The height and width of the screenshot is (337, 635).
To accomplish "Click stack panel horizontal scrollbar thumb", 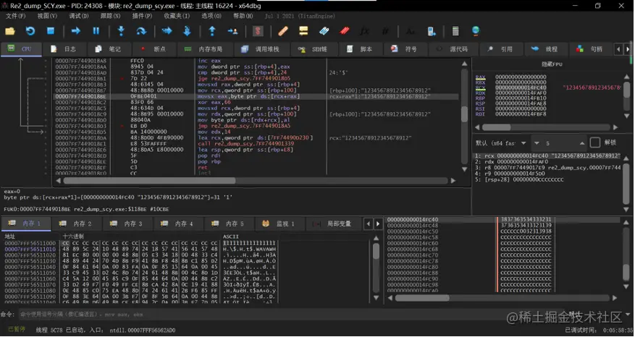I will pos(422,298).
